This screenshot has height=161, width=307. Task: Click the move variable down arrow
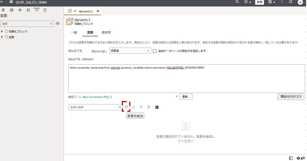click(x=141, y=107)
